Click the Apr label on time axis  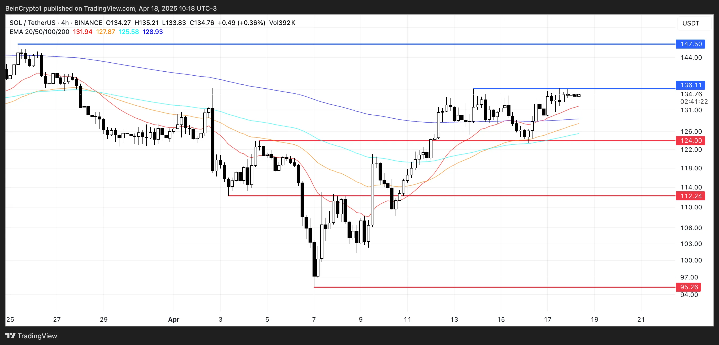click(174, 320)
